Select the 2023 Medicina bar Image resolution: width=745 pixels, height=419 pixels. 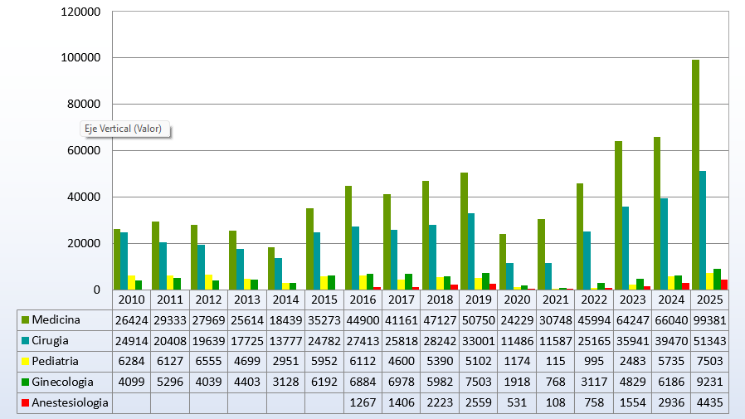(x=618, y=216)
